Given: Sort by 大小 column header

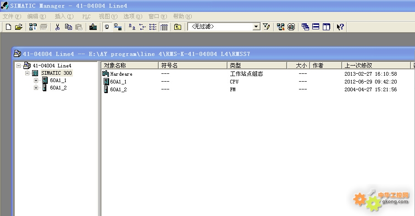Looking at the screenshot, I should 298,66.
